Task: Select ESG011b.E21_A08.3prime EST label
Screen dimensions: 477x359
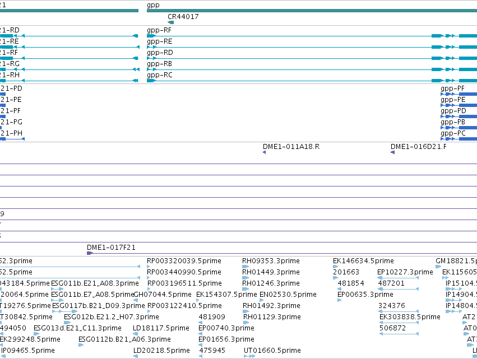Action: click(95, 283)
